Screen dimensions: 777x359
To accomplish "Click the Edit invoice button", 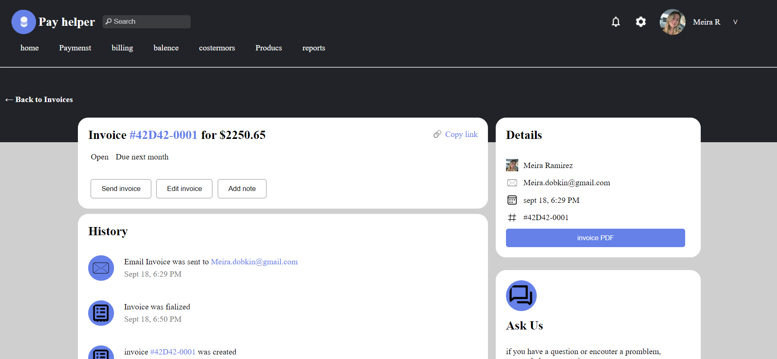I will tap(184, 189).
